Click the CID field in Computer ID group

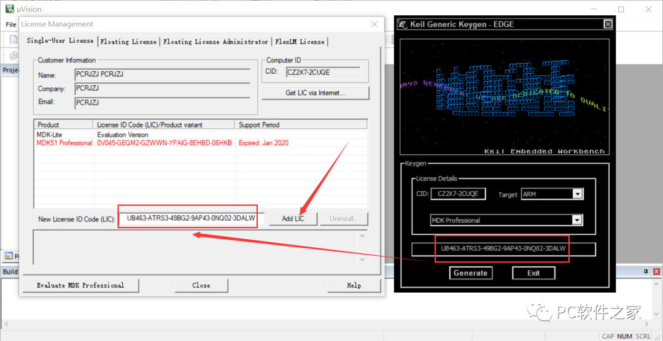click(x=323, y=72)
